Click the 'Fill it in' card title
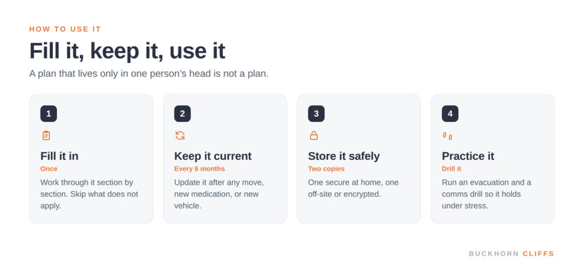584x272 pixels. coord(59,156)
